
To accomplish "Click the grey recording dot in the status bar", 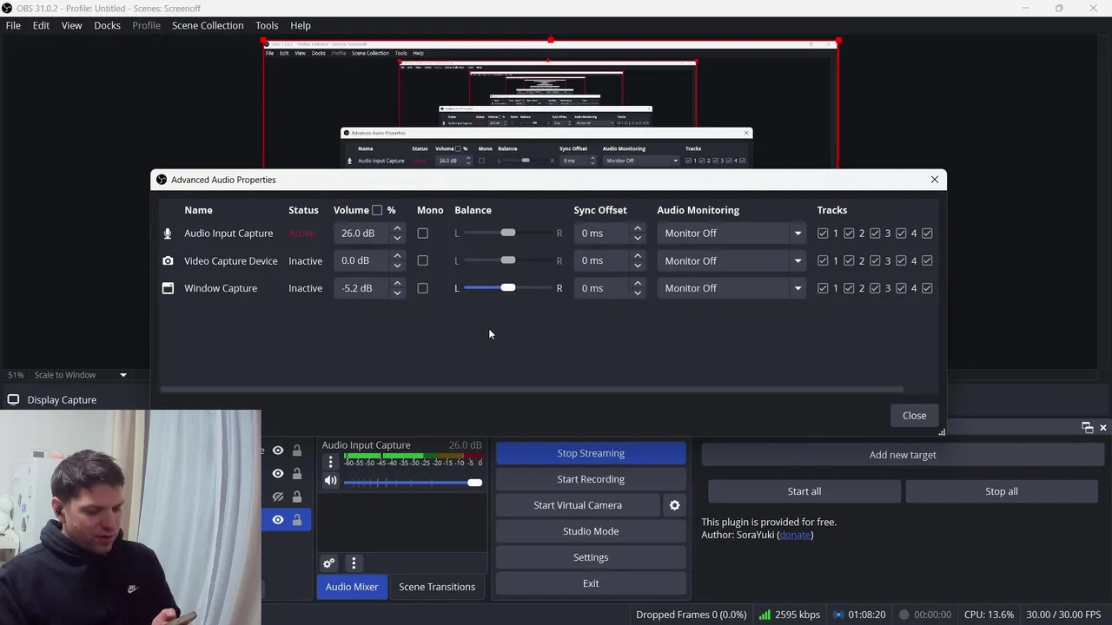I will 903,615.
